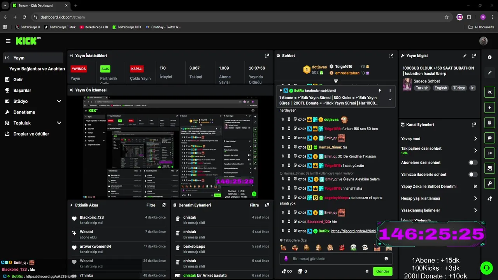
Task: Expand the pinned message with its chevron
Action: [390, 99]
